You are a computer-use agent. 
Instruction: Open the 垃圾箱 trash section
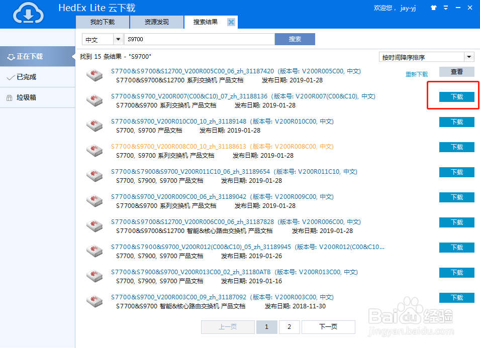click(x=37, y=97)
